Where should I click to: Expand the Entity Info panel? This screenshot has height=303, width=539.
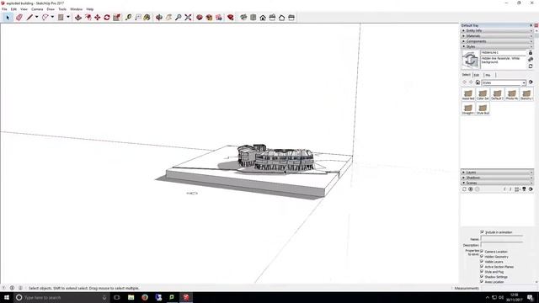click(x=497, y=30)
